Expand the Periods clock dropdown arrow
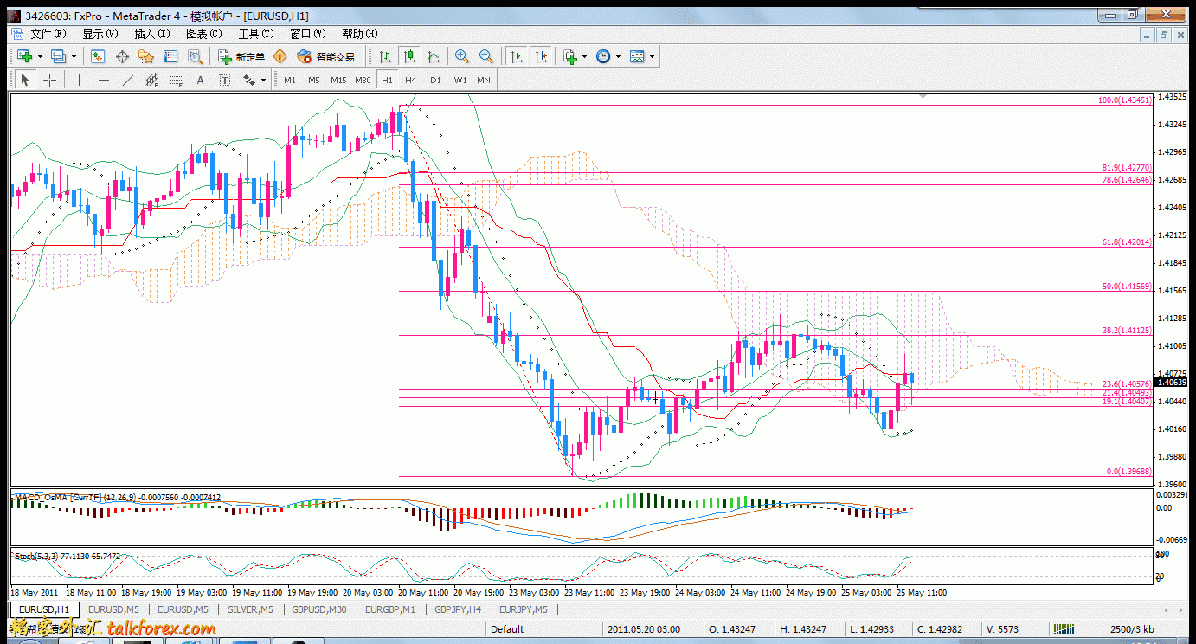 (x=618, y=57)
